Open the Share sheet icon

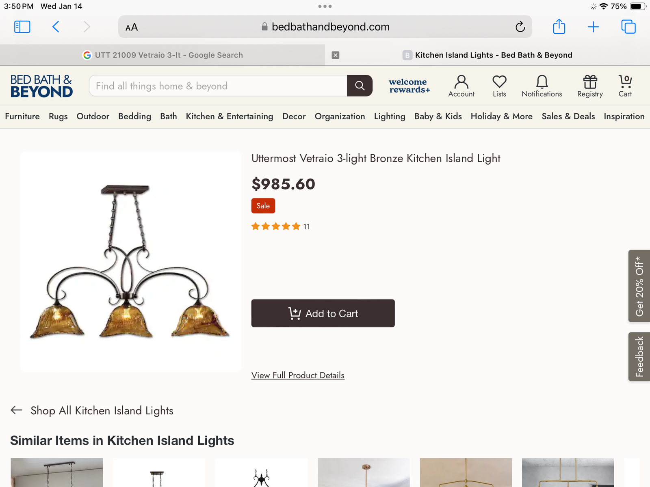click(x=559, y=27)
